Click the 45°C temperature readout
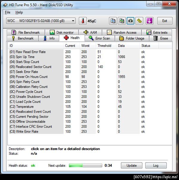Screen dimensions: 179x180 coord(92,21)
